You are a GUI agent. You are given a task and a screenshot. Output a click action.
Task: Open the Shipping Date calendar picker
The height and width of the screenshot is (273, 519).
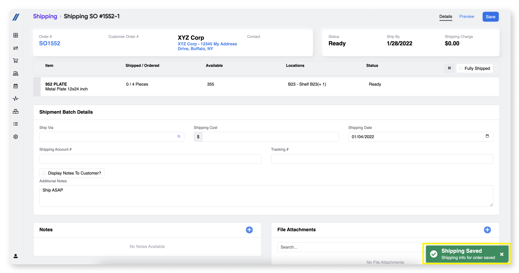(x=487, y=136)
